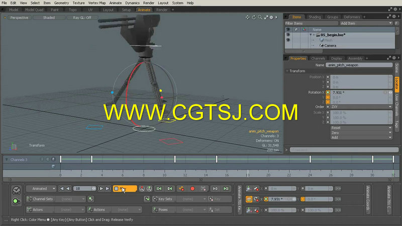This screenshot has height=226, width=402.
Task: Click the viewport zoom magnifier icon
Action: click(260, 18)
